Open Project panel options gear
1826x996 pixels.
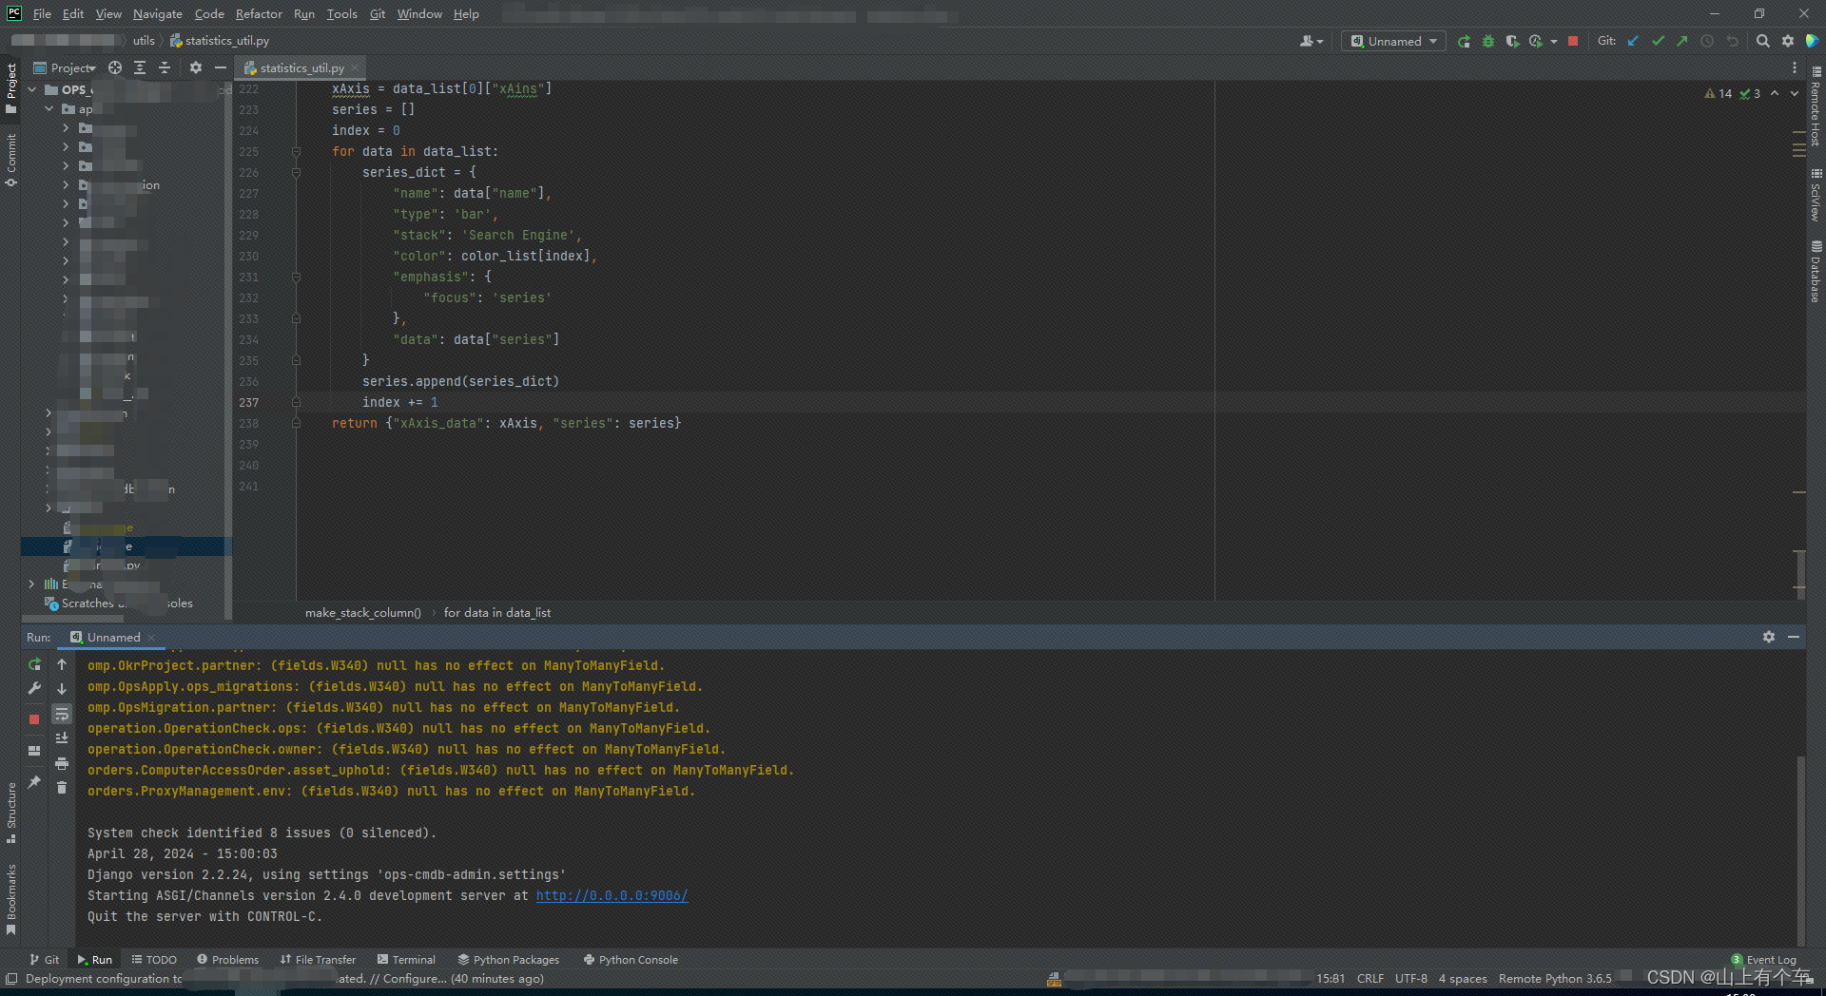(x=196, y=67)
